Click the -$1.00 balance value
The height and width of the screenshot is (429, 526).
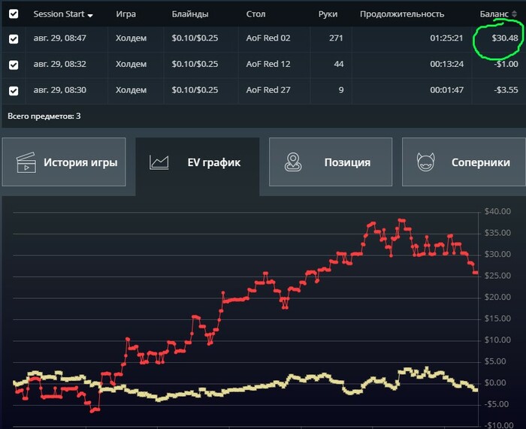[506, 64]
